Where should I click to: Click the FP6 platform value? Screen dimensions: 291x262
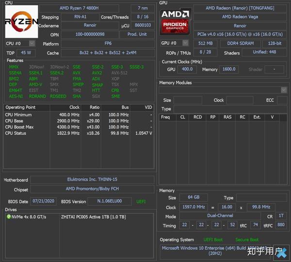(x=108, y=44)
